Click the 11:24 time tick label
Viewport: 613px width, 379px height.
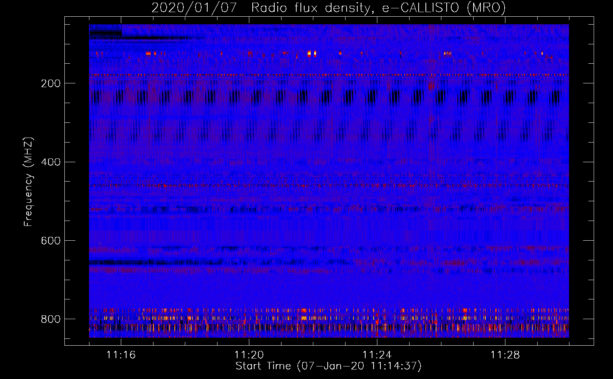(377, 355)
